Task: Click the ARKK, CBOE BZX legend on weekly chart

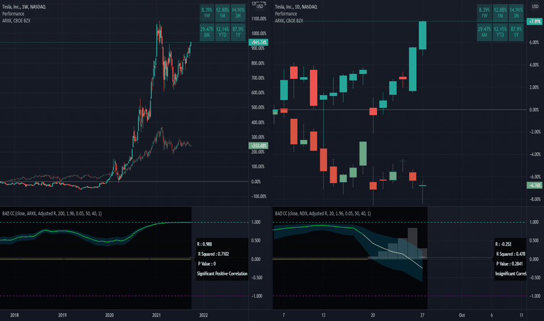Action: click(16, 20)
